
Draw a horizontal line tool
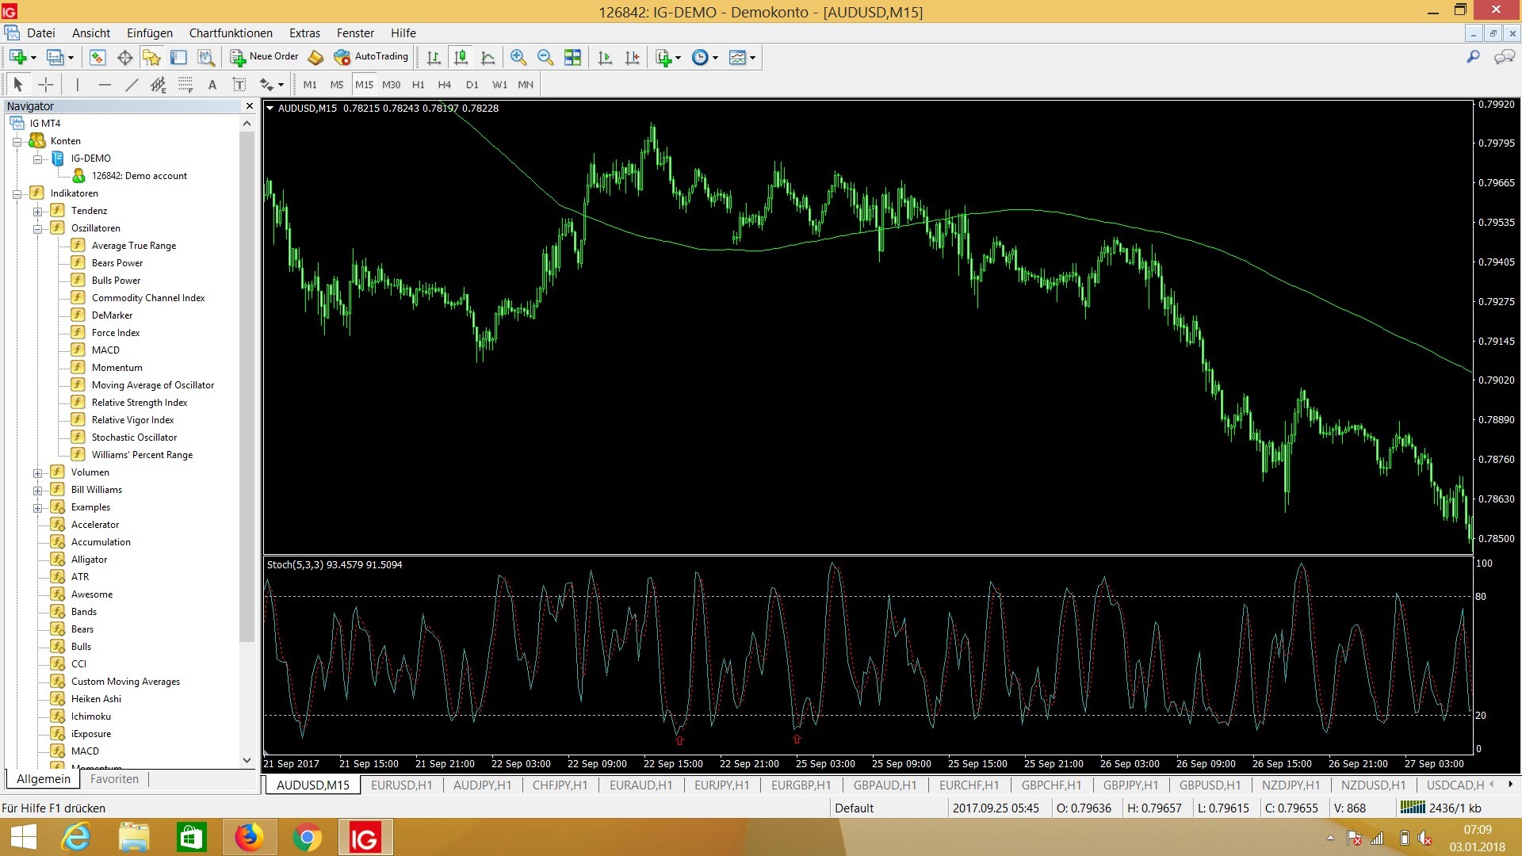click(x=105, y=84)
